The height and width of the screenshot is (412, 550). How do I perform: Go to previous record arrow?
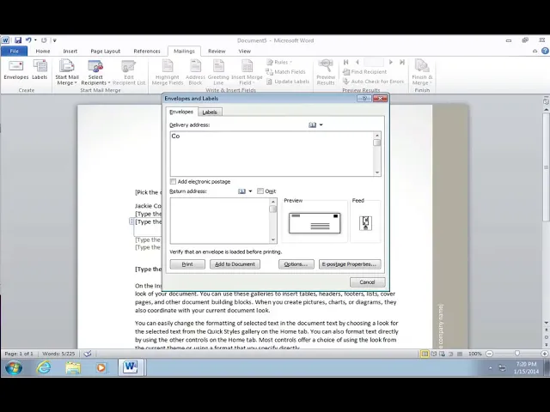click(x=357, y=62)
